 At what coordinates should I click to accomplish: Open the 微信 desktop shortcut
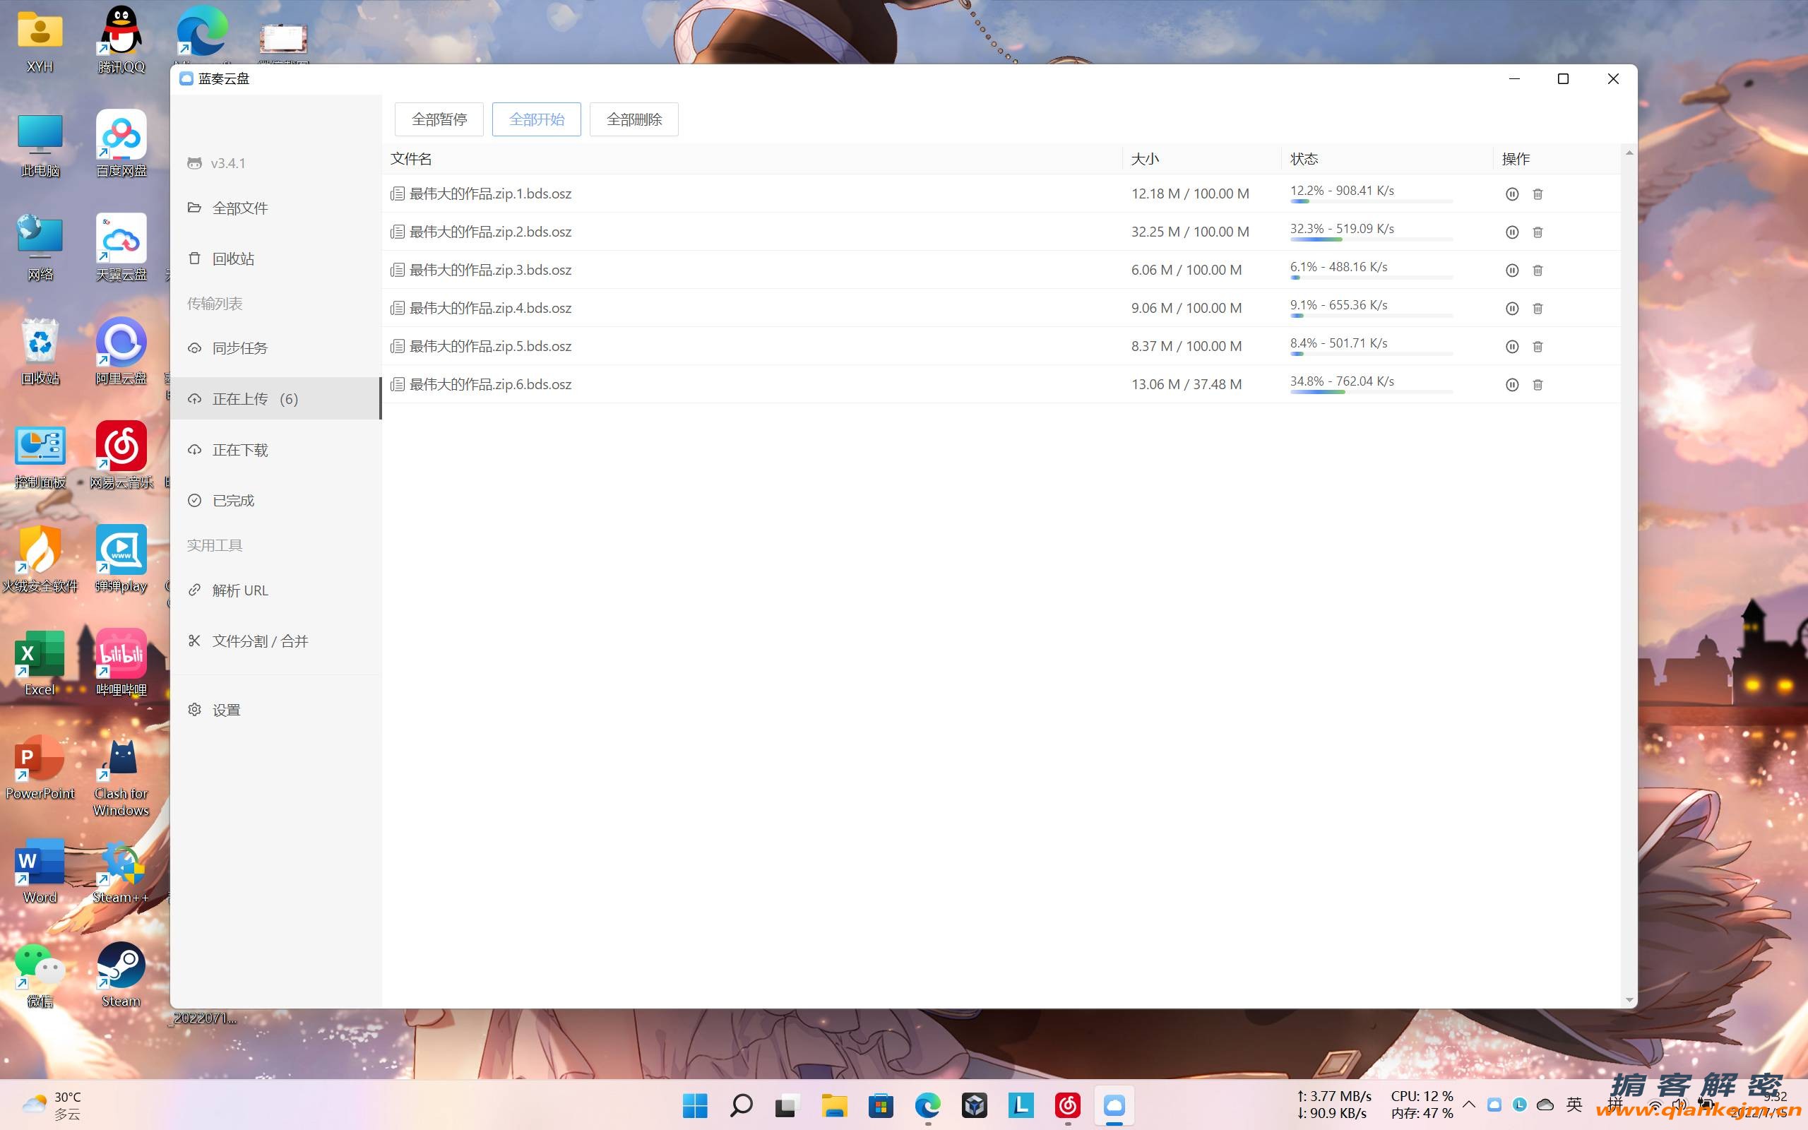tap(40, 975)
